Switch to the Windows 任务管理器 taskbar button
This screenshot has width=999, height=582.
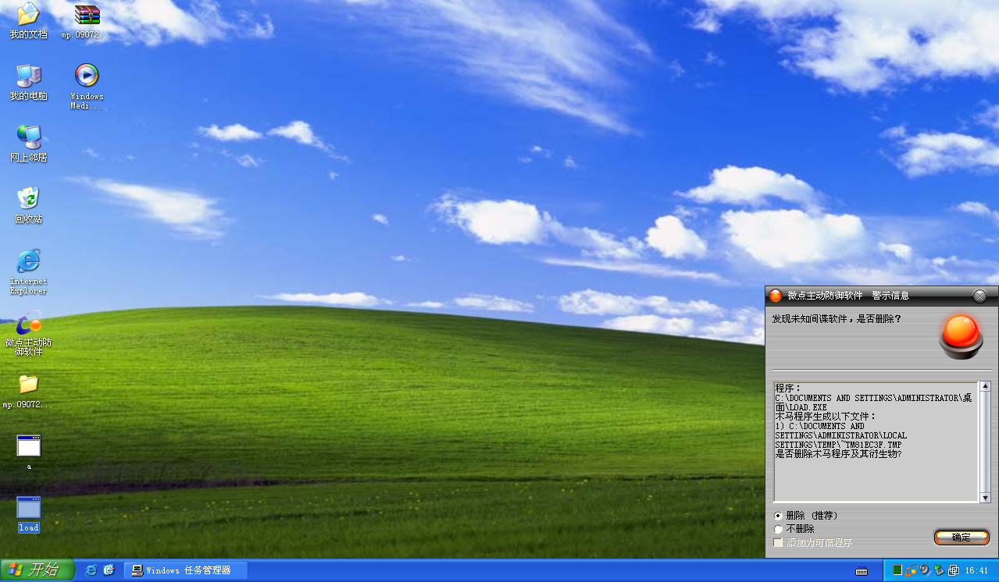(186, 570)
